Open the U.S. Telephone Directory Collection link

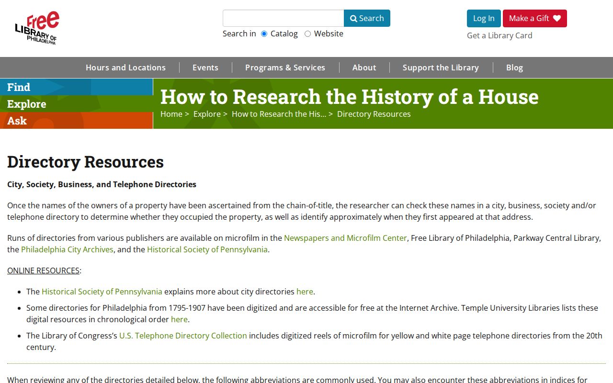[183, 336]
